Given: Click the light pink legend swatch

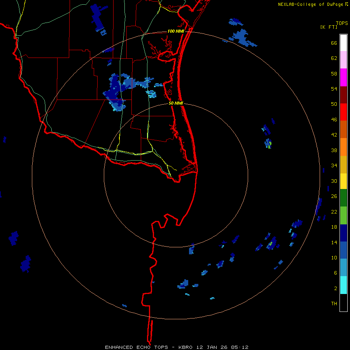Looking at the screenshot, I should point(343,60).
